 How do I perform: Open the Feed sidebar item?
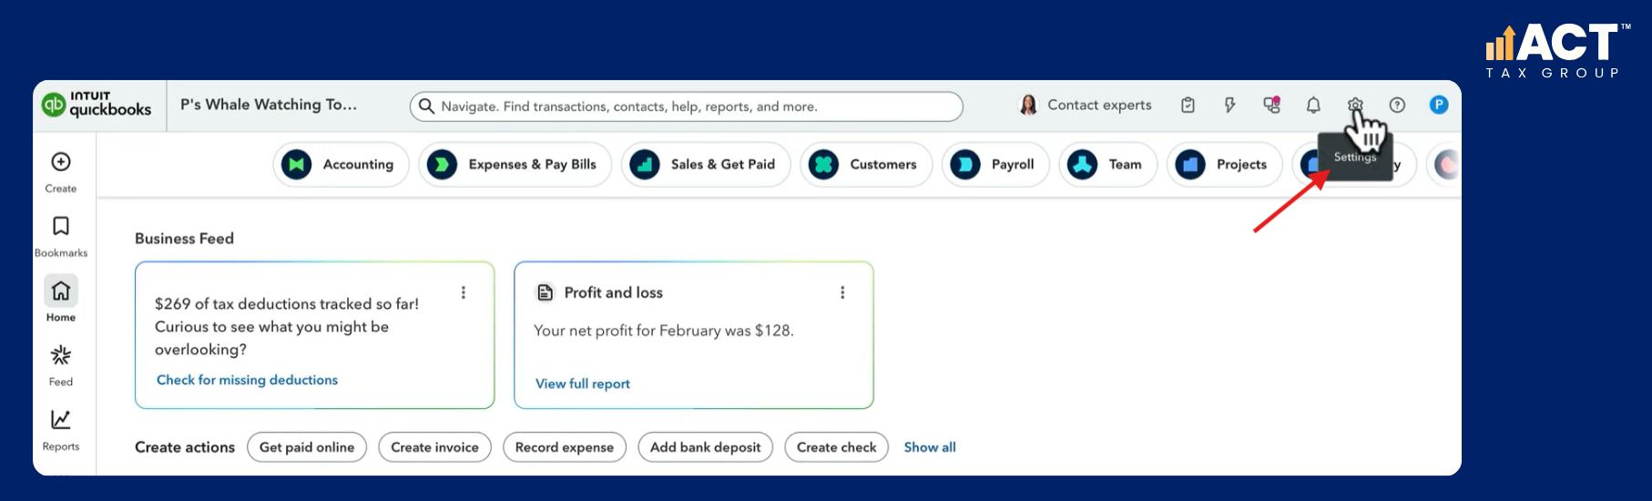click(61, 364)
